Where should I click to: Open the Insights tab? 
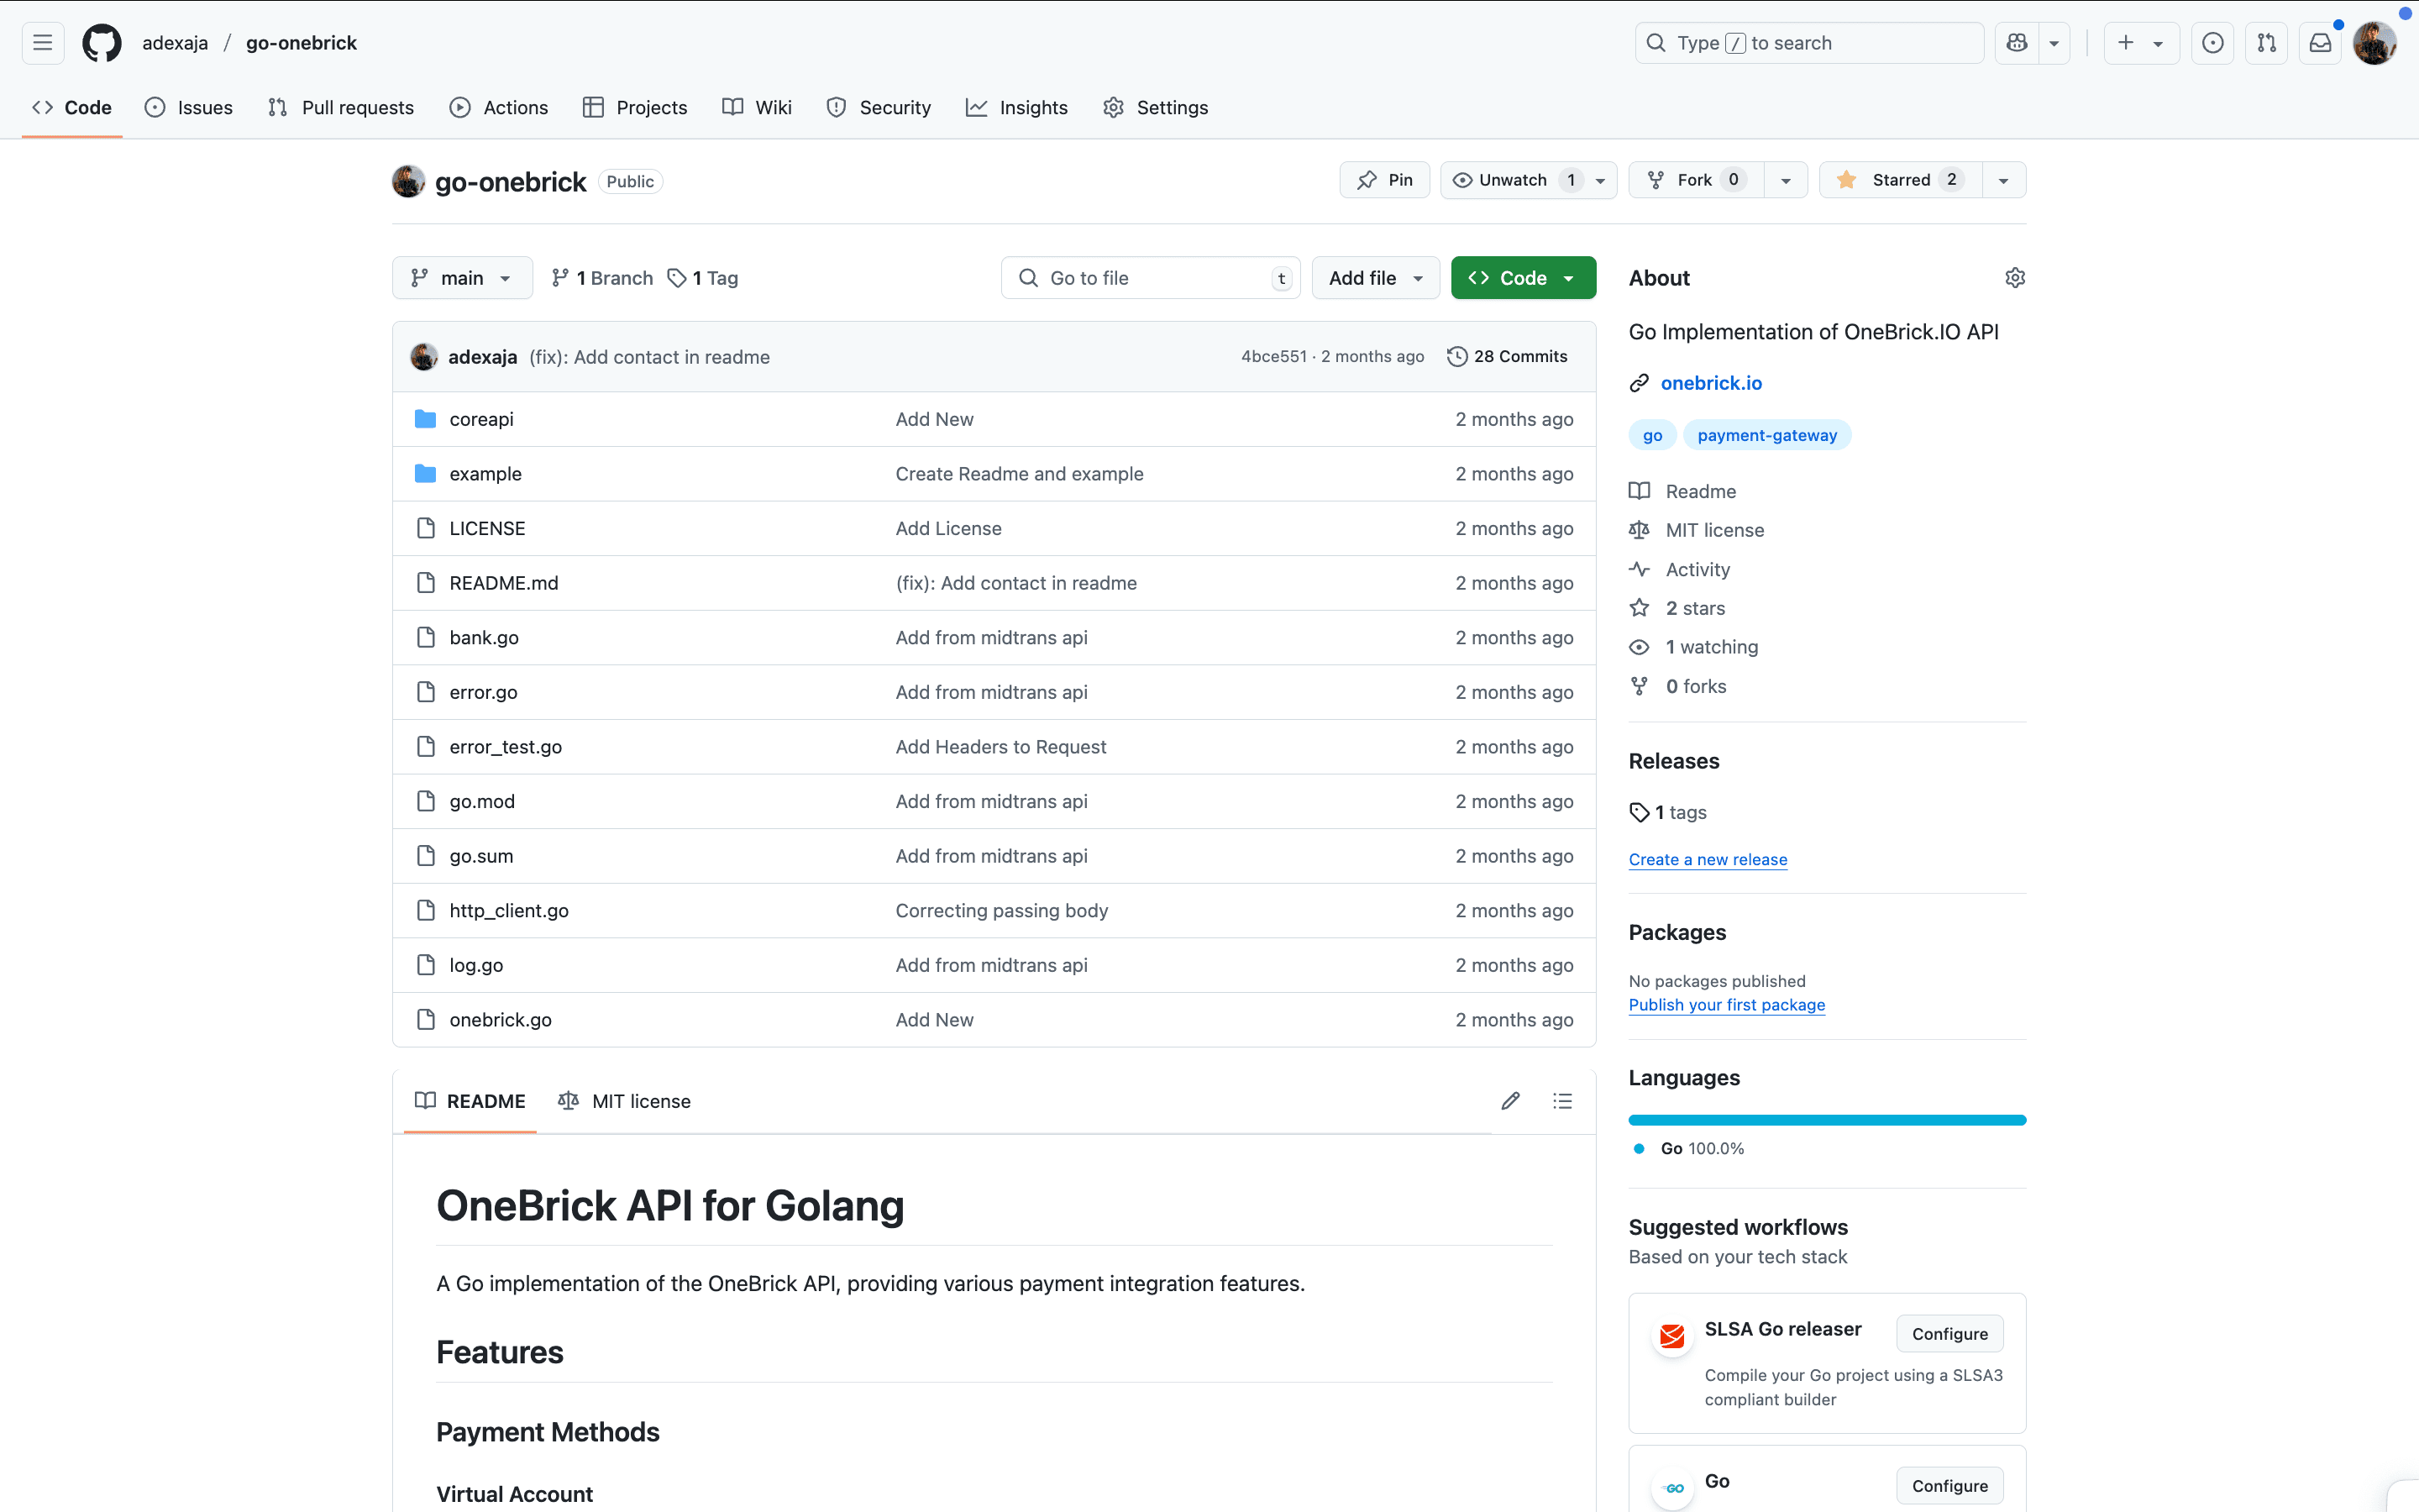(x=1016, y=107)
